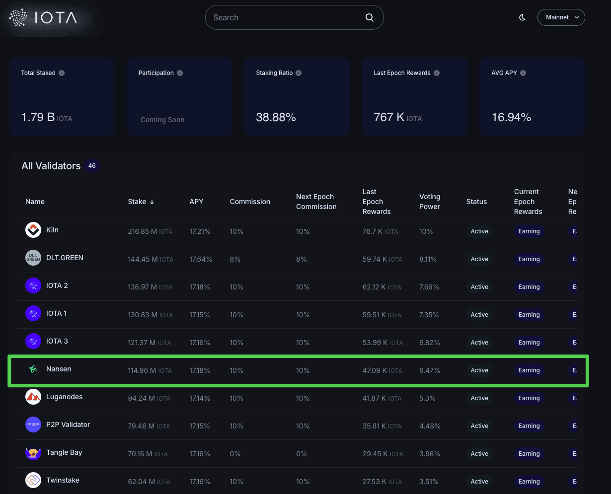Screen dimensions: 611x494
Task: Sort by the Voting Power header
Action: [430, 202]
